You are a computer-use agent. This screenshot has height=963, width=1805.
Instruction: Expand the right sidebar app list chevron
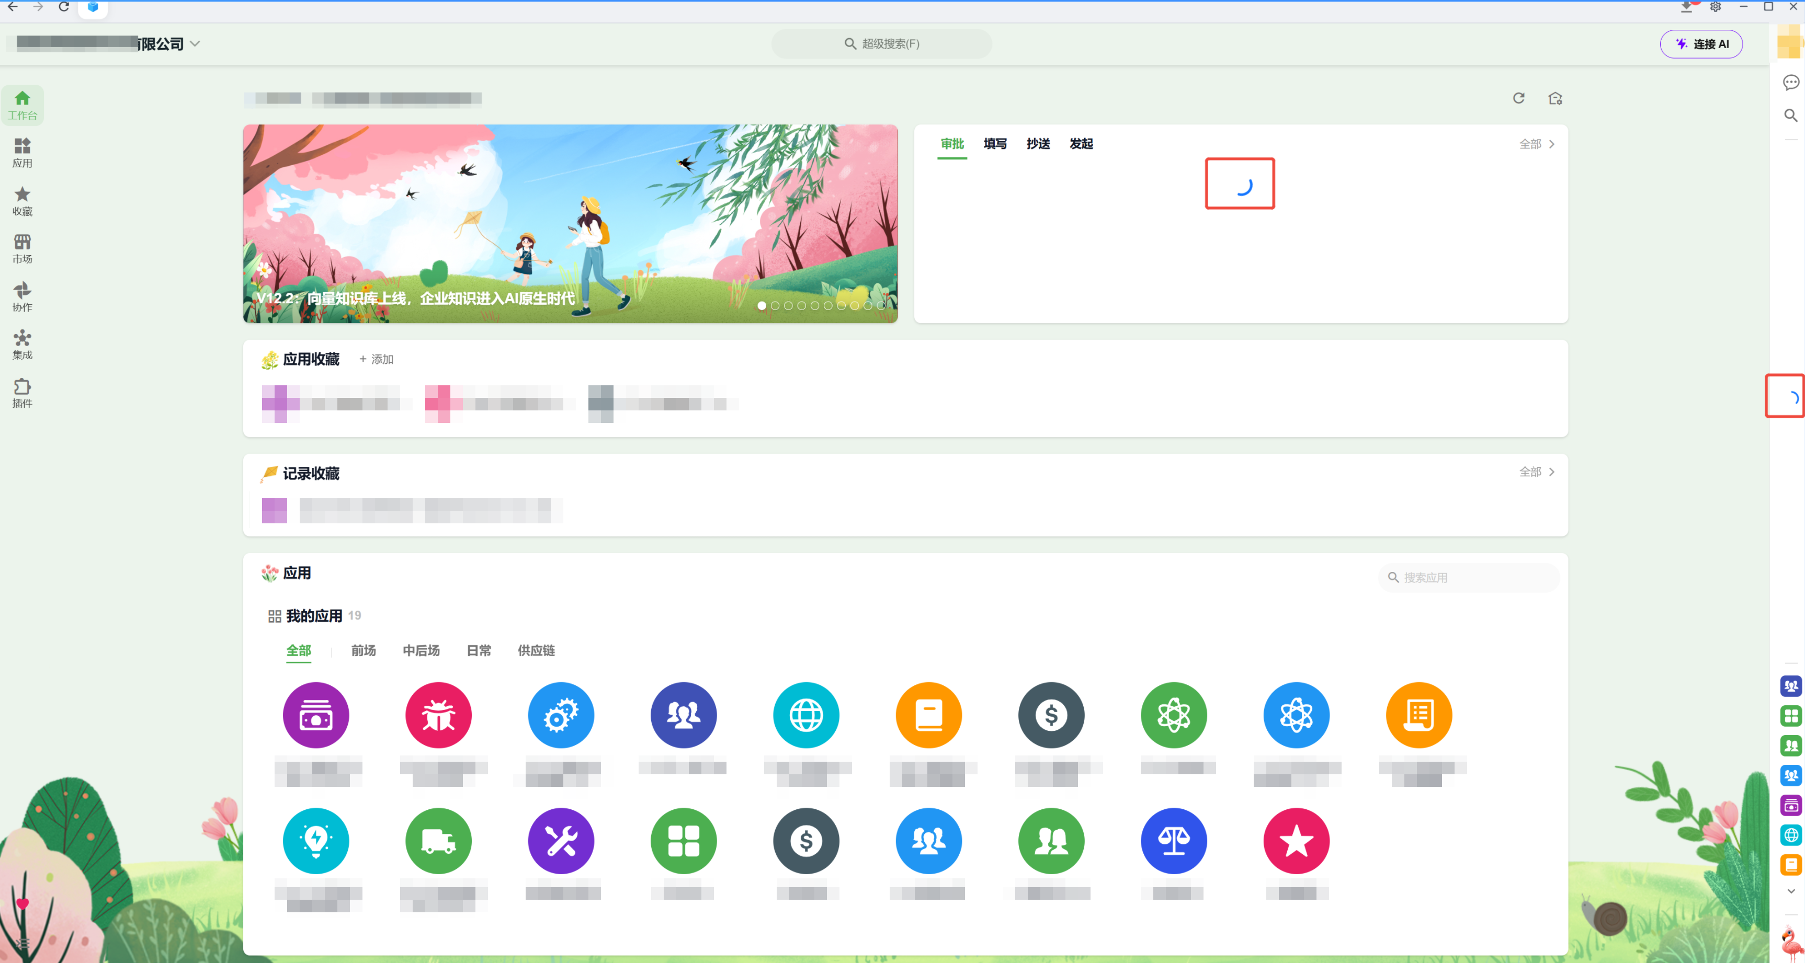coord(1791,891)
